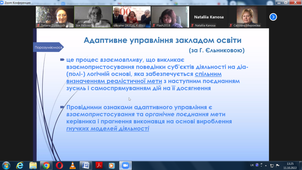The image size is (302, 170).
Task: Open the UK language input switcher
Action: point(252,165)
